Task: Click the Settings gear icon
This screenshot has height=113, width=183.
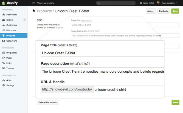Action: tap(3, 85)
